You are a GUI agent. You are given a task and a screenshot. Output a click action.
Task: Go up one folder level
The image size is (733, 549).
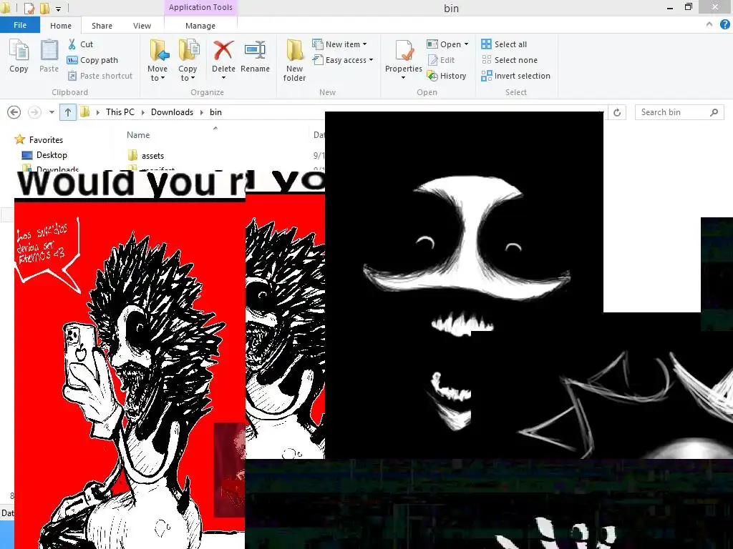click(x=68, y=112)
